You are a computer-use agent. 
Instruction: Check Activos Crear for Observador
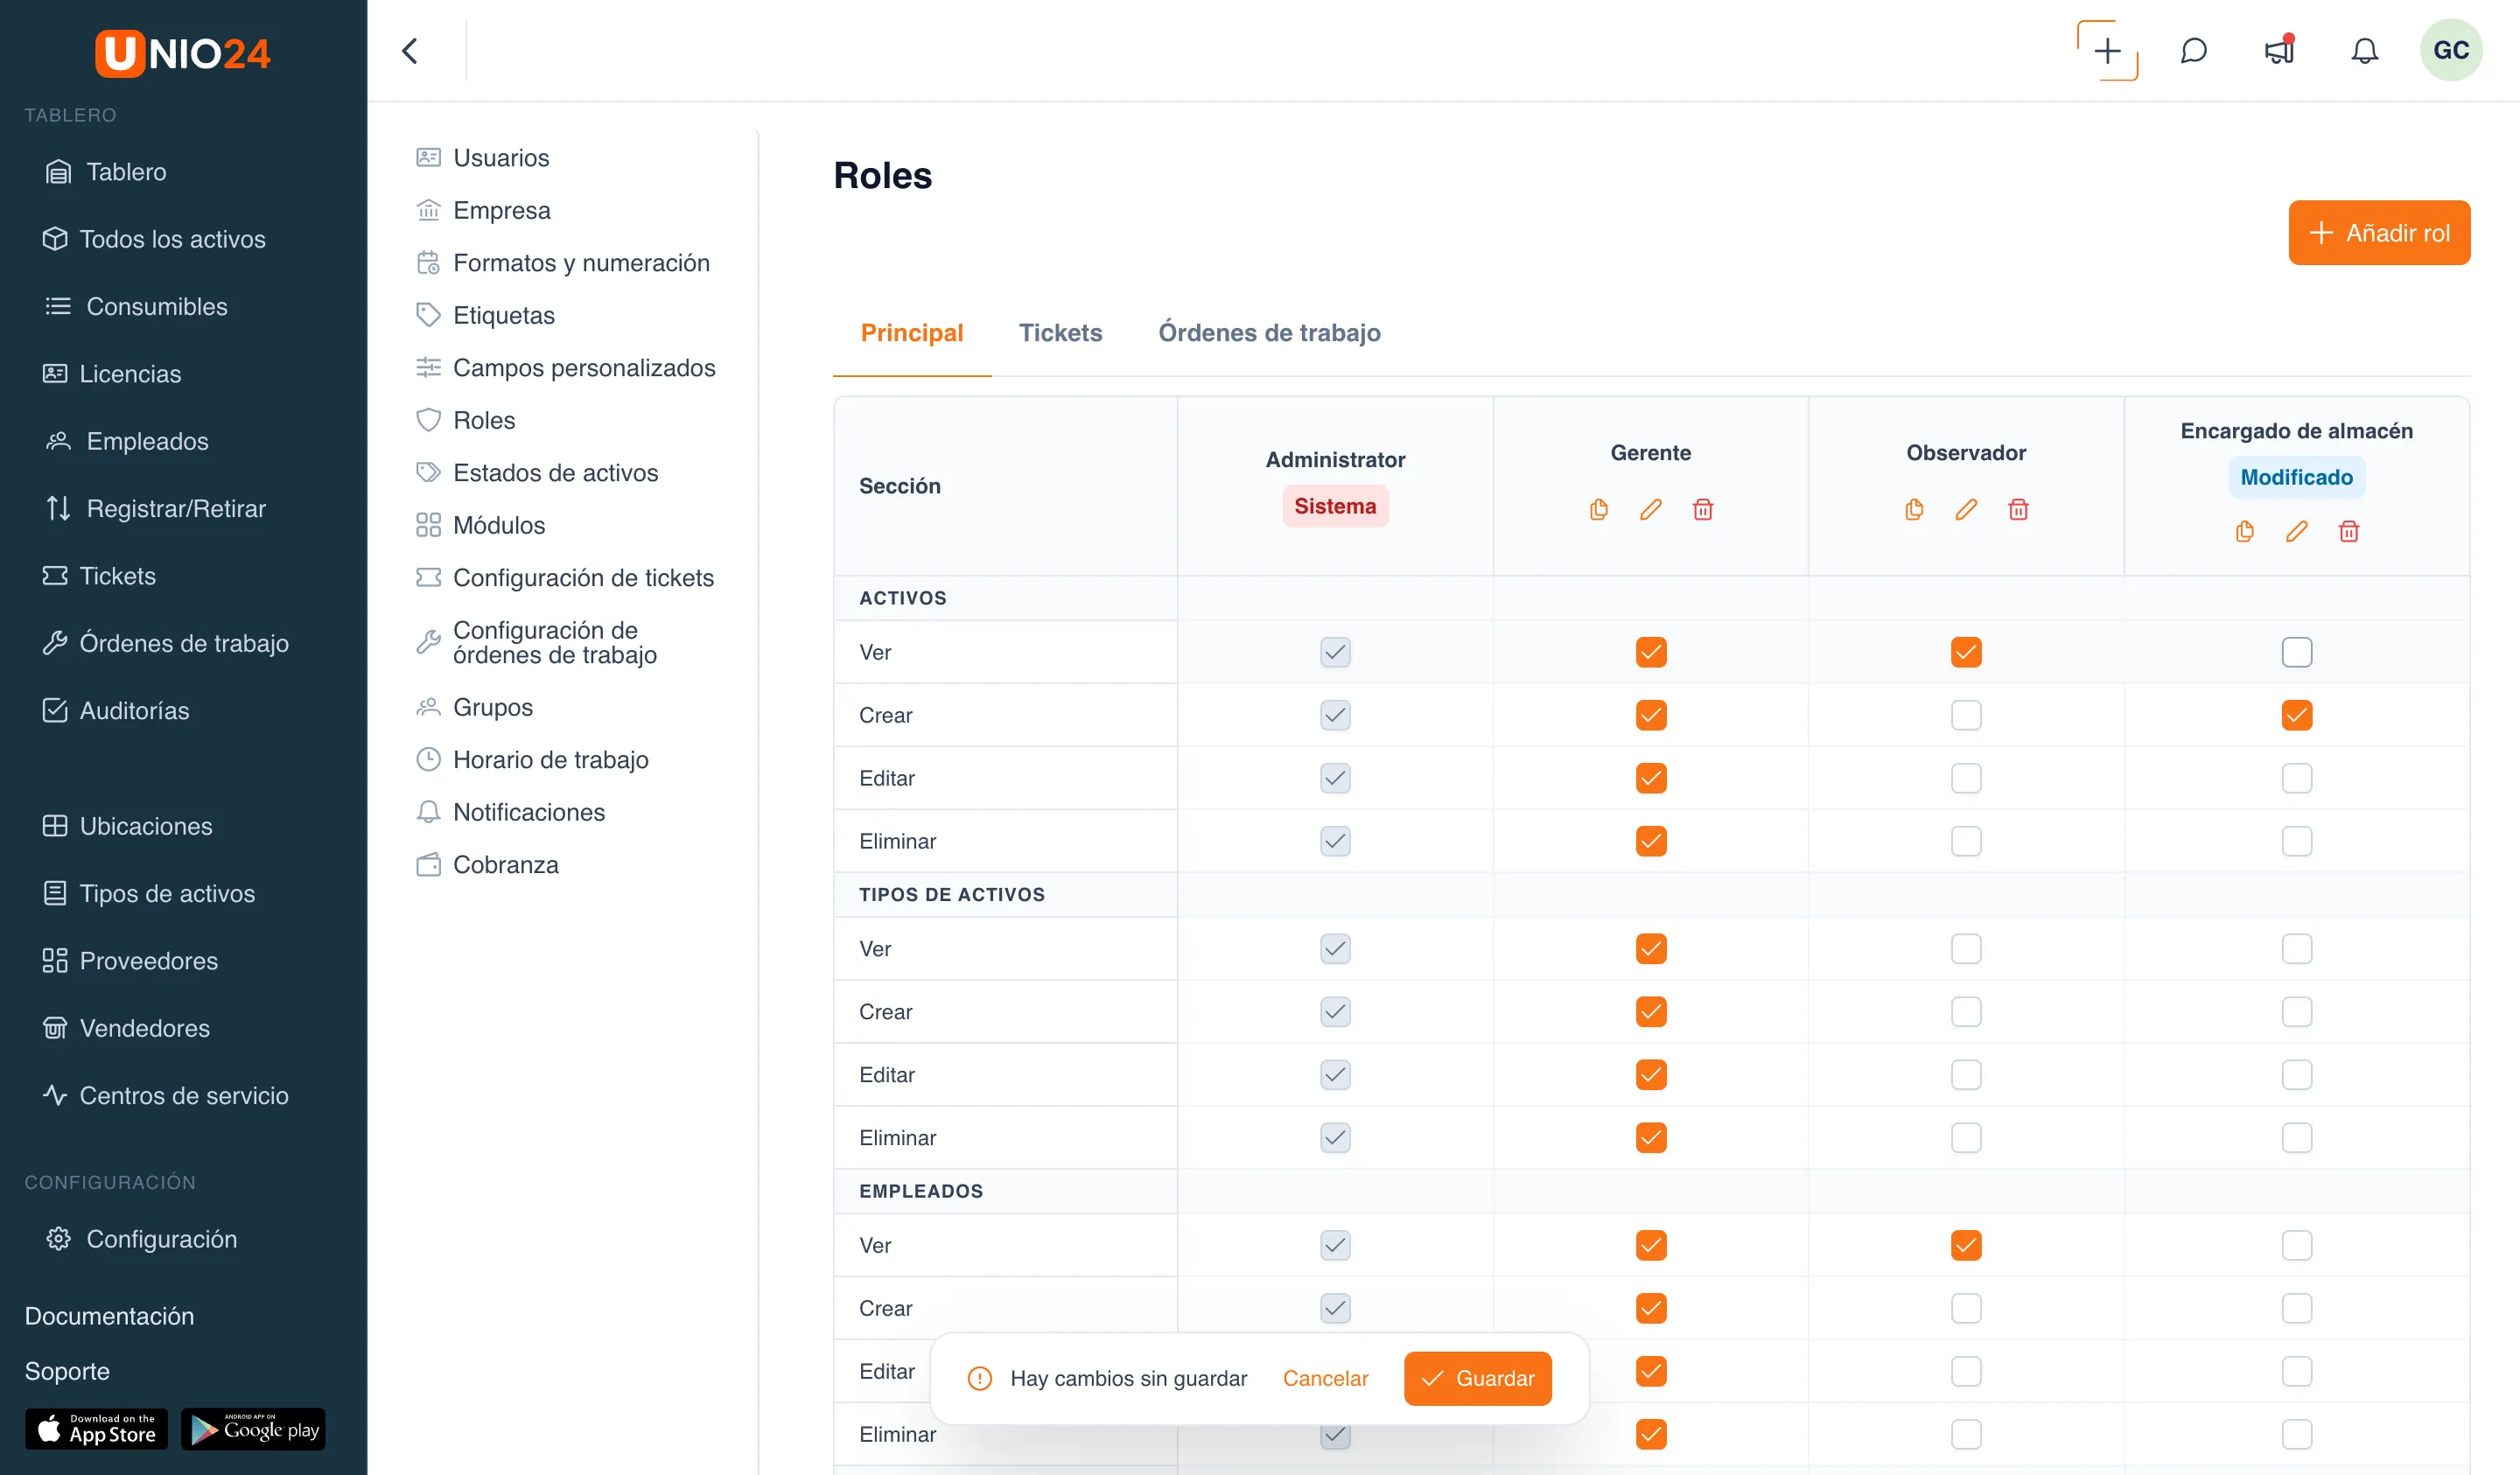click(1966, 715)
